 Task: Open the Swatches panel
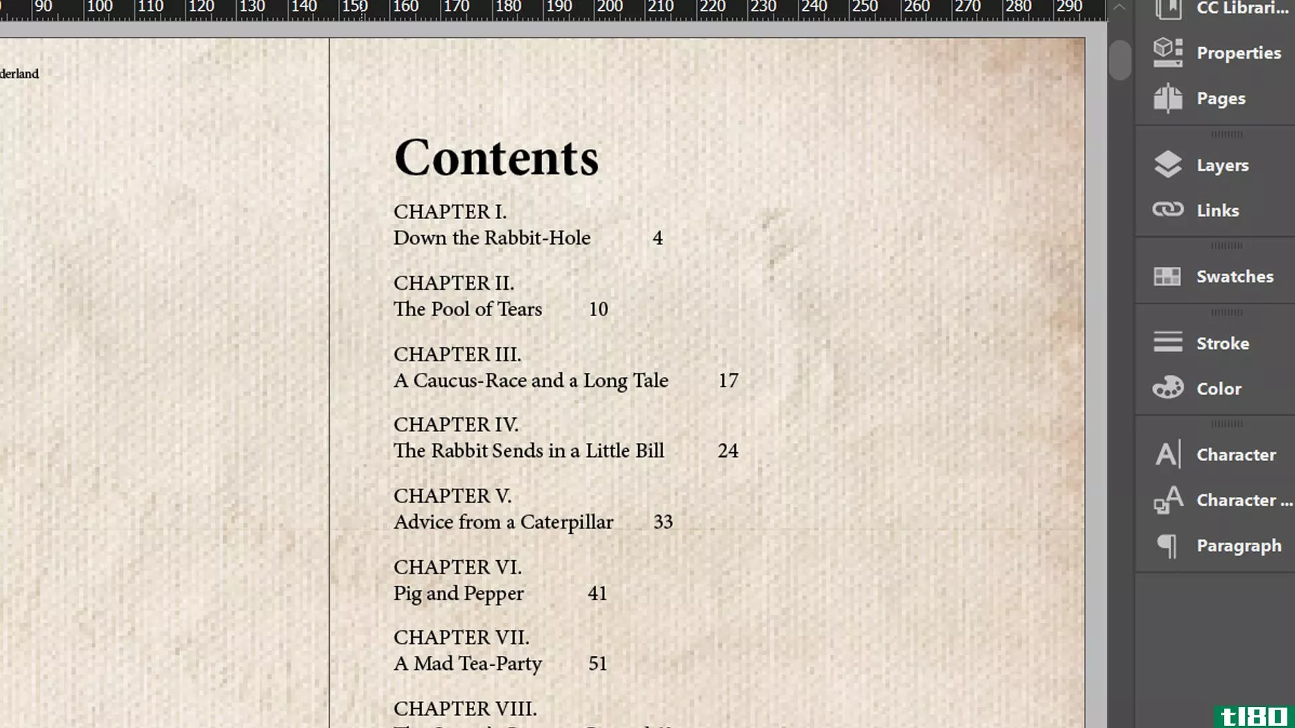pos(1217,276)
